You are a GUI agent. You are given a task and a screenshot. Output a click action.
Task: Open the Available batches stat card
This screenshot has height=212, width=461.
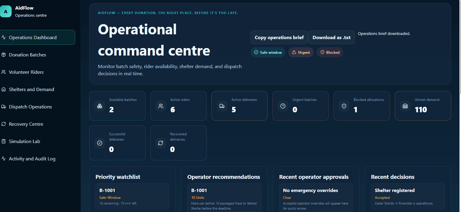click(x=117, y=106)
